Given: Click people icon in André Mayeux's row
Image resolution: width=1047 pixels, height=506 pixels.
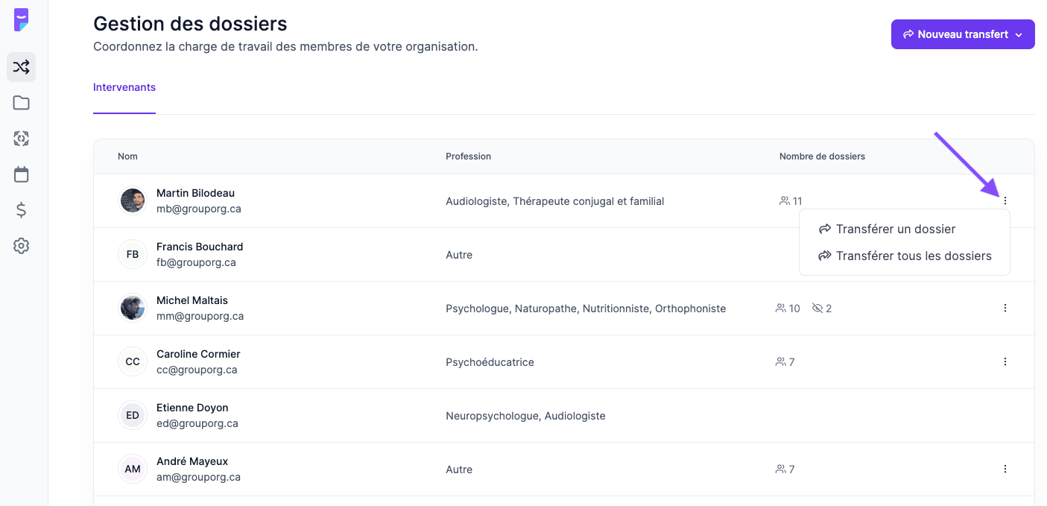Looking at the screenshot, I should (781, 469).
